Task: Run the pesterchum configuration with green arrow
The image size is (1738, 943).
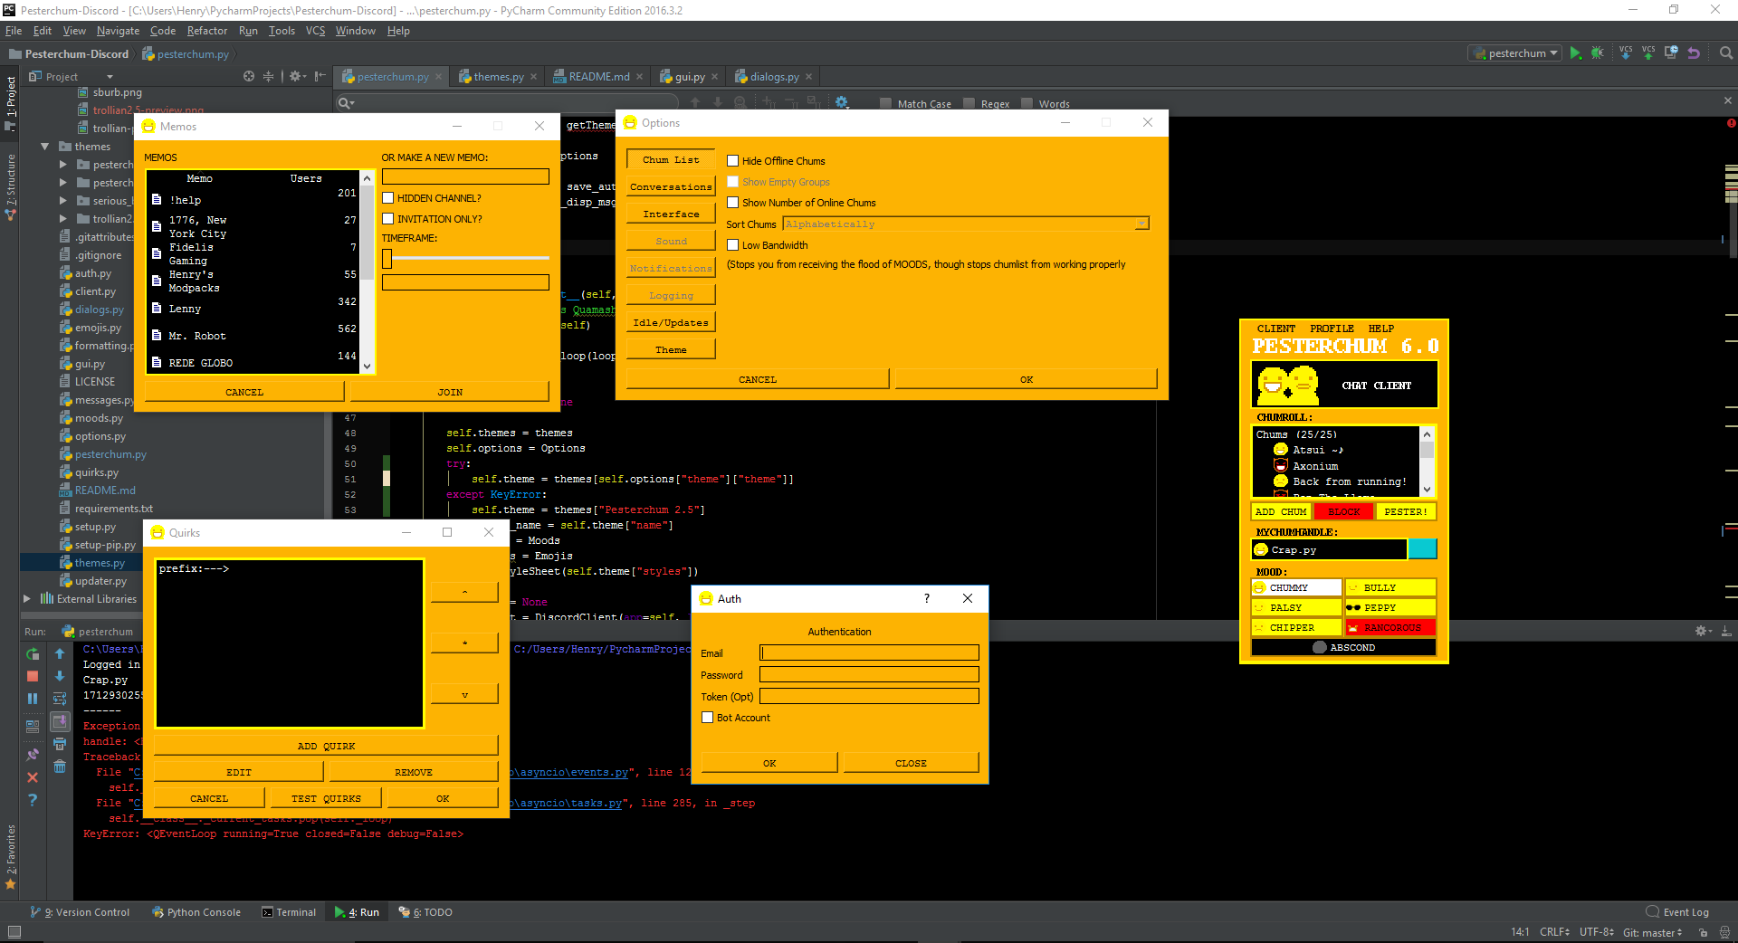Action: coord(1576,53)
